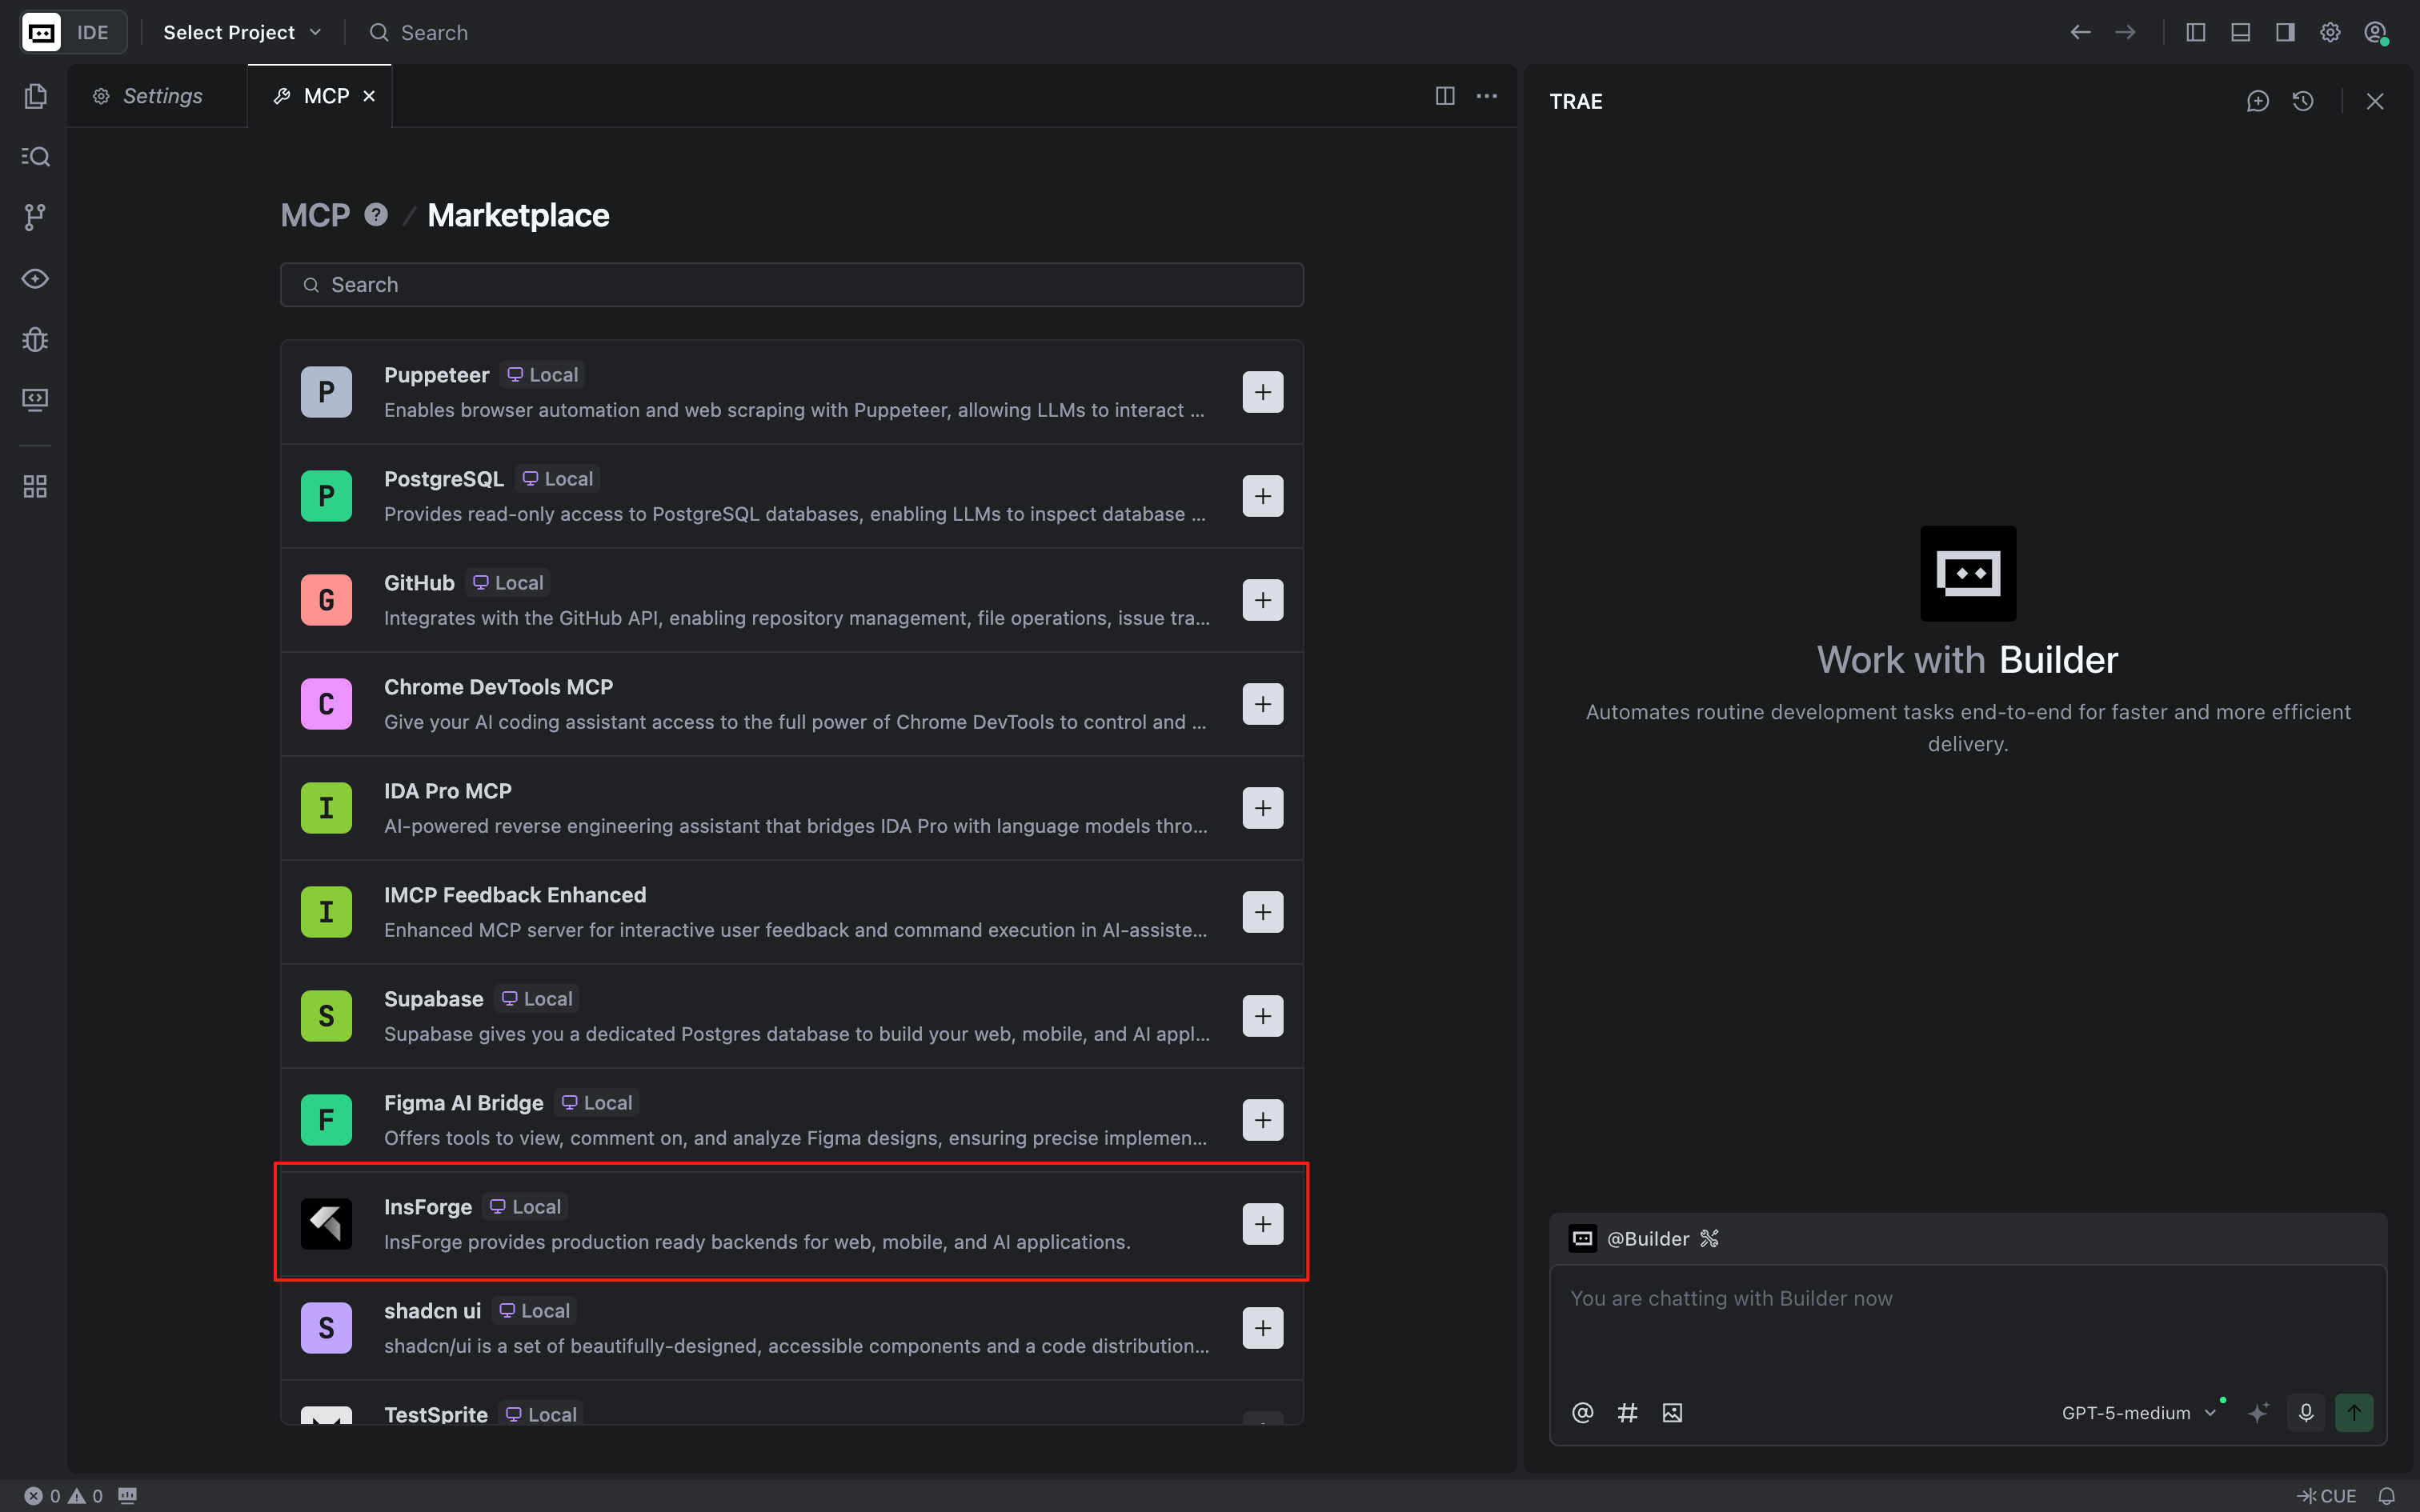Add the InsForge MCP server with plus button
Image resolution: width=2420 pixels, height=1512 pixels.
[1262, 1223]
